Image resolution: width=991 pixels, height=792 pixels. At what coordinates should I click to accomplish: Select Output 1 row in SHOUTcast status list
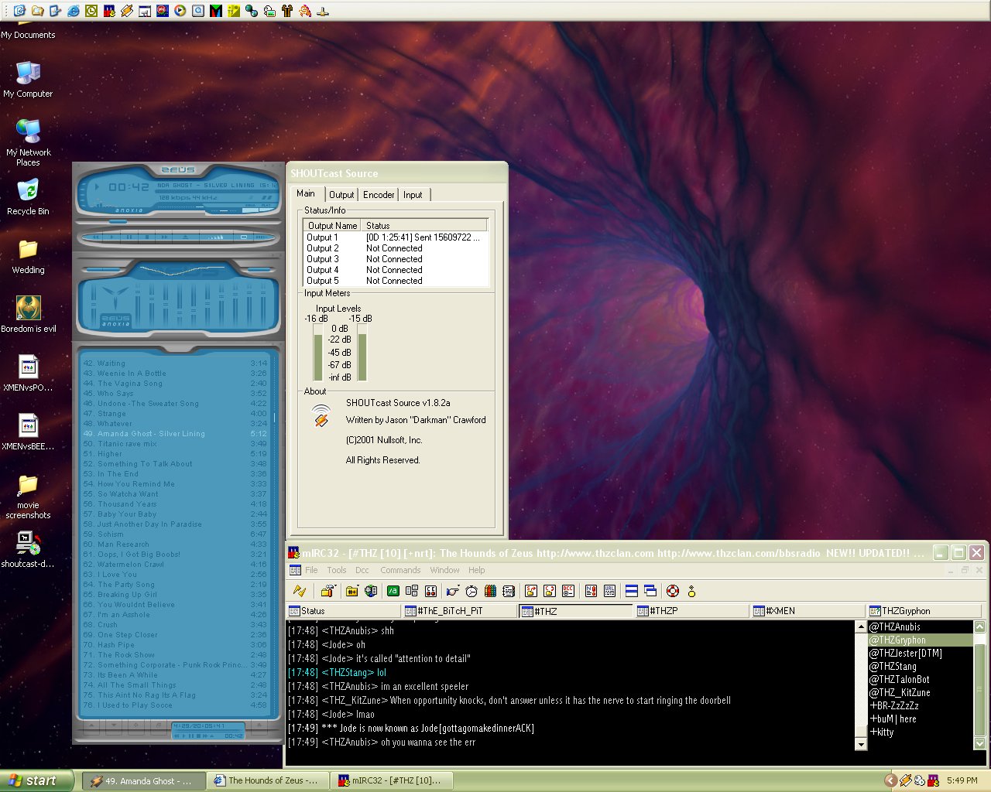395,237
